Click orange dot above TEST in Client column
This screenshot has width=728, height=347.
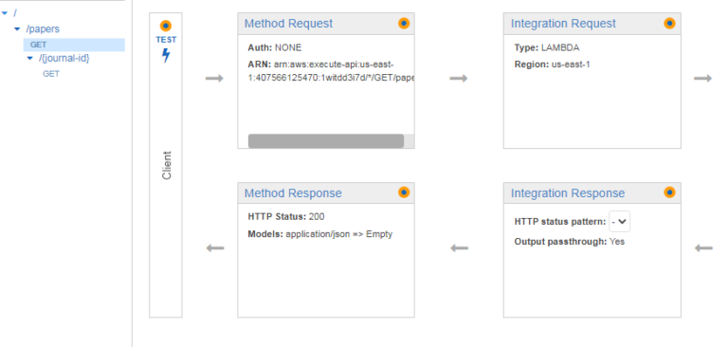click(166, 26)
